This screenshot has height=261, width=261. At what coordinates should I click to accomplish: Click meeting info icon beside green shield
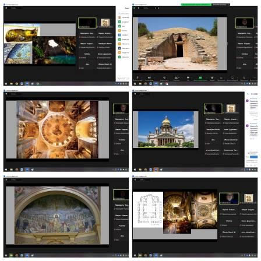pos(139,8)
